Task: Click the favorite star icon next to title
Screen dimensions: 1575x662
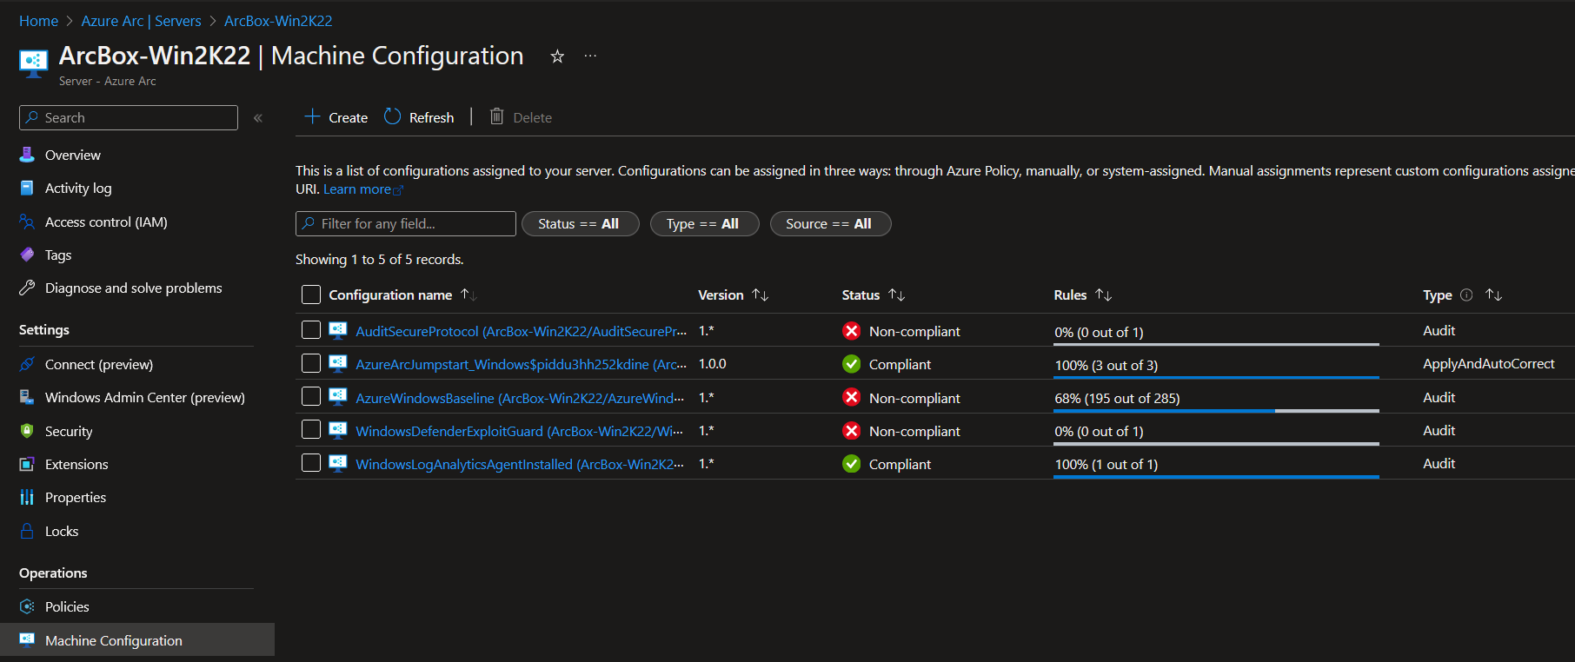Action: click(557, 56)
